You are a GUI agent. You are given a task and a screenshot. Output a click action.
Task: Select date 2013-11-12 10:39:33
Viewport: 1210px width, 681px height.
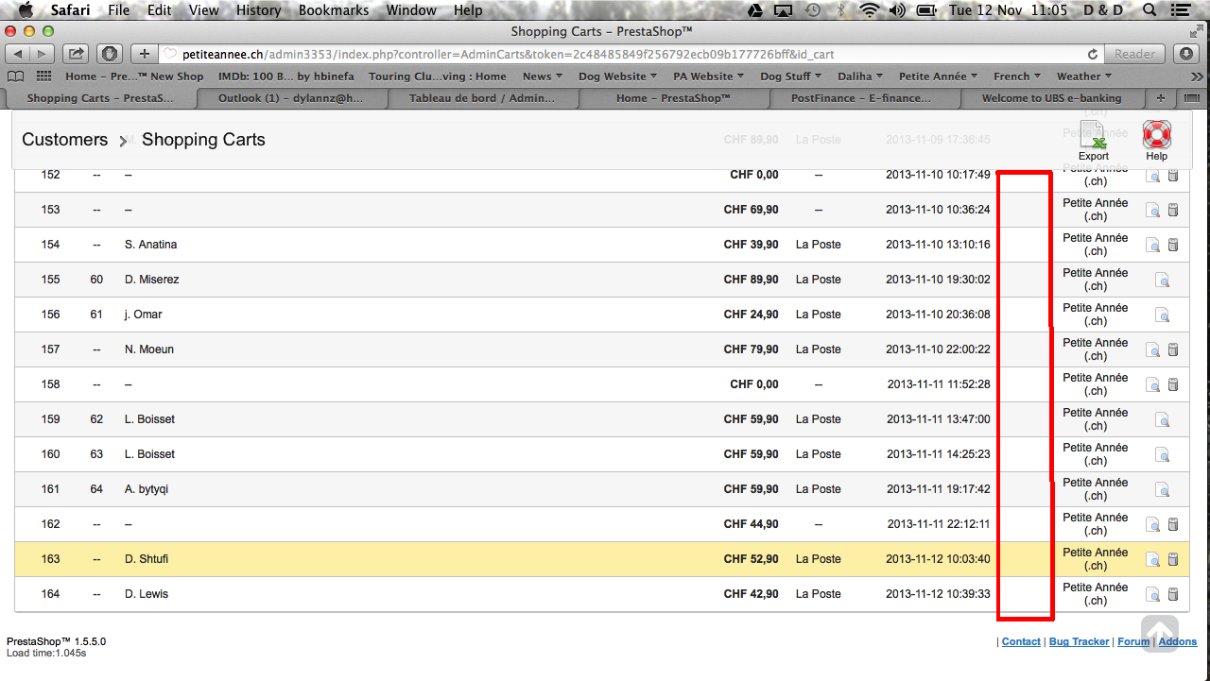tap(938, 594)
